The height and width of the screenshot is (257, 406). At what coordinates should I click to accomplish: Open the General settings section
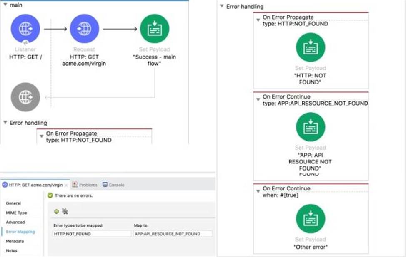coord(13,203)
